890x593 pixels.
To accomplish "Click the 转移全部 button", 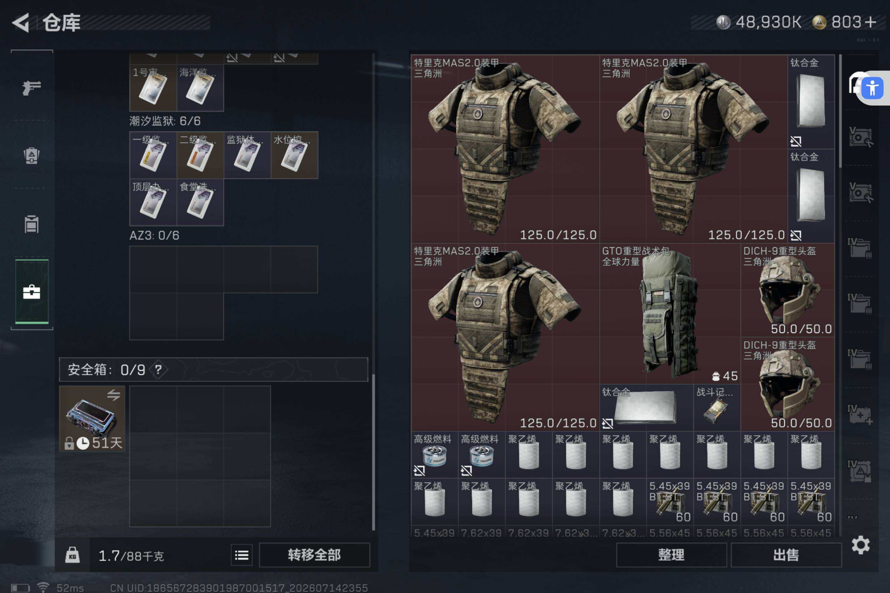I will pyautogui.click(x=315, y=555).
